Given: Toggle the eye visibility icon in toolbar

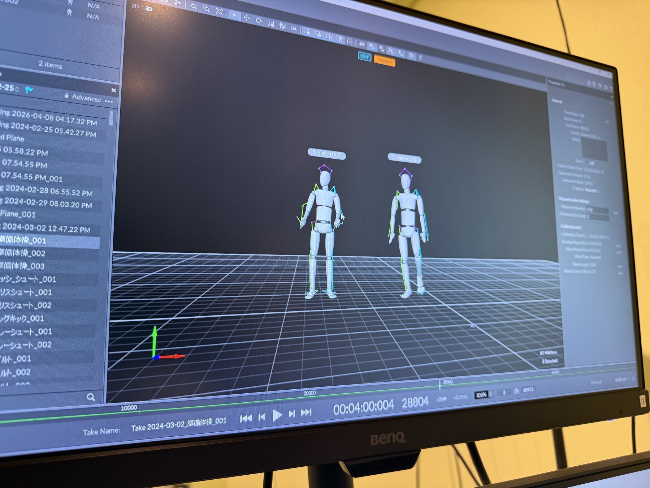Looking at the screenshot, I should pos(362,44).
